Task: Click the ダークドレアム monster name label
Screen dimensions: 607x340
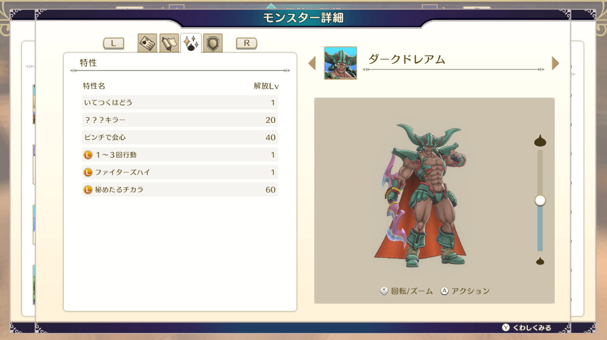Action: [407, 60]
